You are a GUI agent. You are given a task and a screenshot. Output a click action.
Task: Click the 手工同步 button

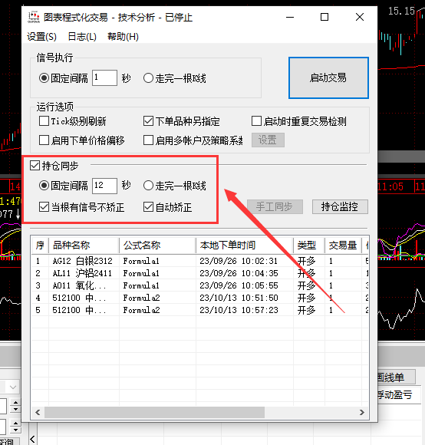point(275,206)
